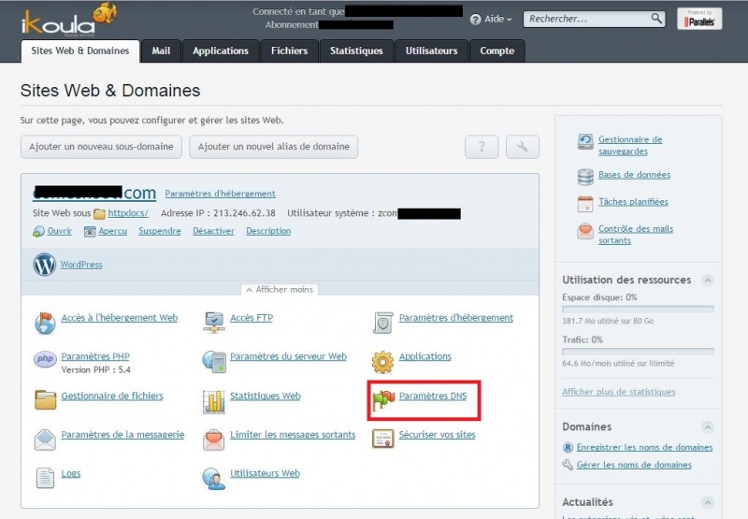Click the wrench settings button
Image resolution: width=748 pixels, height=519 pixels.
click(x=522, y=147)
